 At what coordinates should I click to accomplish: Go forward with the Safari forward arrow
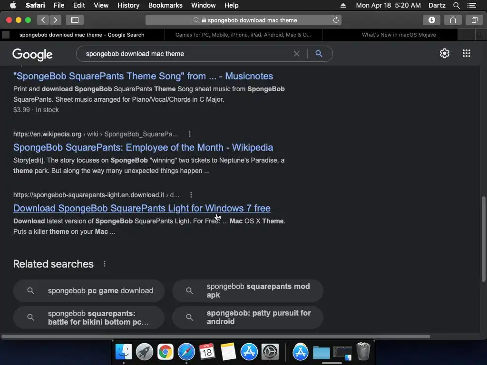click(55, 20)
